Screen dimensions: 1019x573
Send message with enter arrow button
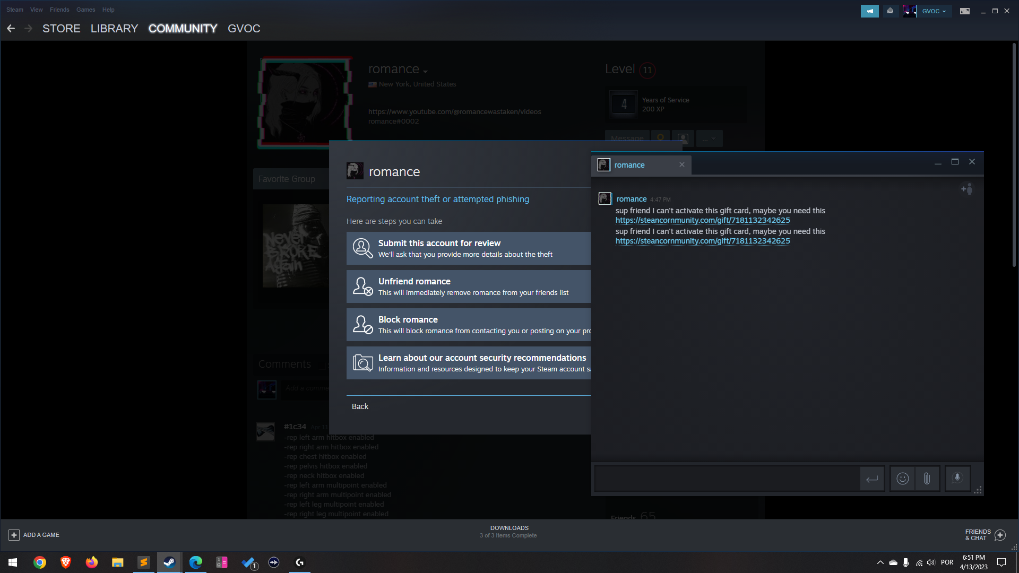coord(872,479)
